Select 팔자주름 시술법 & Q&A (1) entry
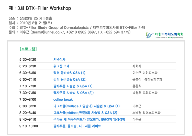Image resolution: width=192 pixels, height=136 pixels. [x=73, y=86]
